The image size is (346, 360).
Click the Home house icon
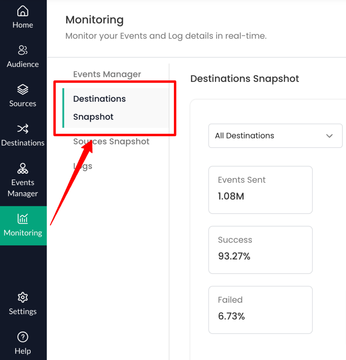pyautogui.click(x=23, y=11)
